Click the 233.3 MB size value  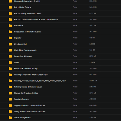click(x=93, y=1)
